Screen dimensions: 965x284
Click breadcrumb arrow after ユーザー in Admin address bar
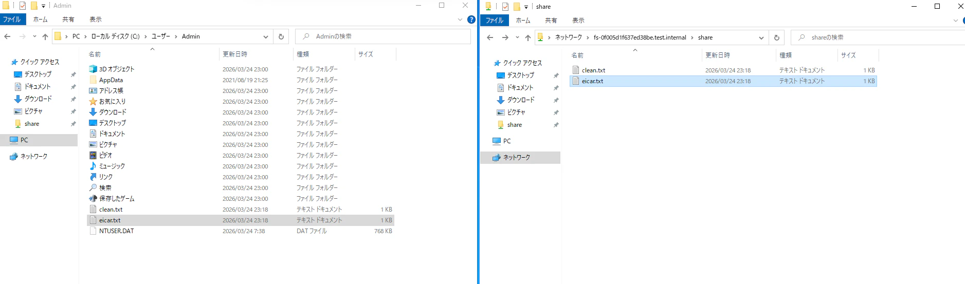click(x=176, y=36)
